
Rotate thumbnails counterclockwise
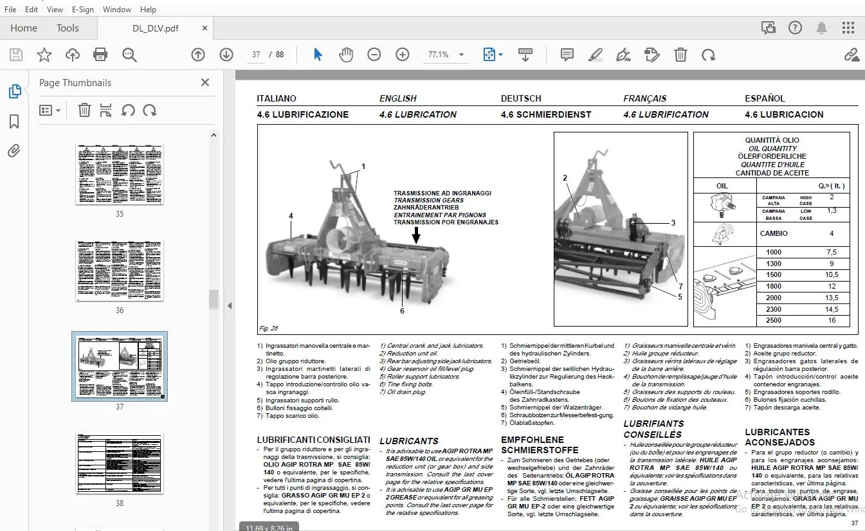[x=128, y=110]
